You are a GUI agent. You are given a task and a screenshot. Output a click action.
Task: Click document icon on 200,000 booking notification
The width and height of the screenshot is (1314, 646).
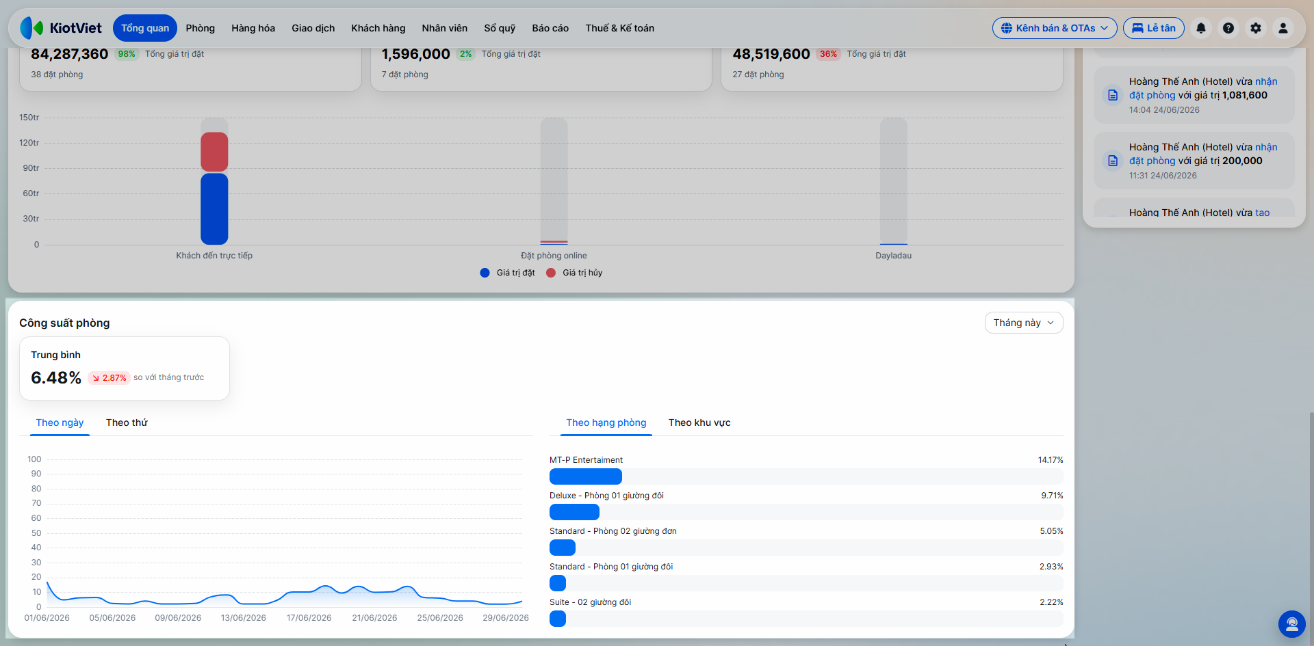click(x=1113, y=161)
